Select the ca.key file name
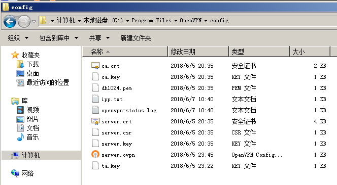Viewport: 337px width, 185px height. click(111, 77)
